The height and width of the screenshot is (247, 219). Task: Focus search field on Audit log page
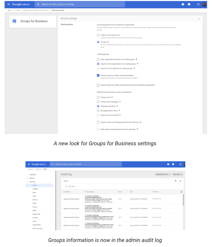pos(86,164)
